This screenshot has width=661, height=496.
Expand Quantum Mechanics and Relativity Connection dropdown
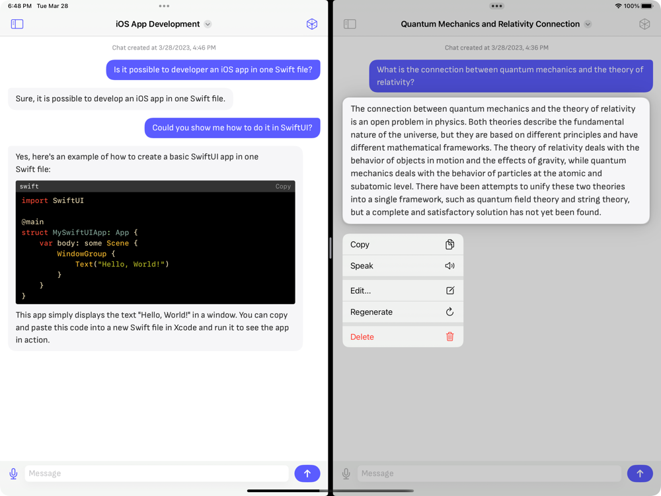(x=588, y=24)
